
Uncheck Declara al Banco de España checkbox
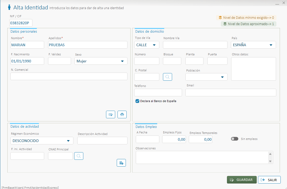[x=137, y=101]
